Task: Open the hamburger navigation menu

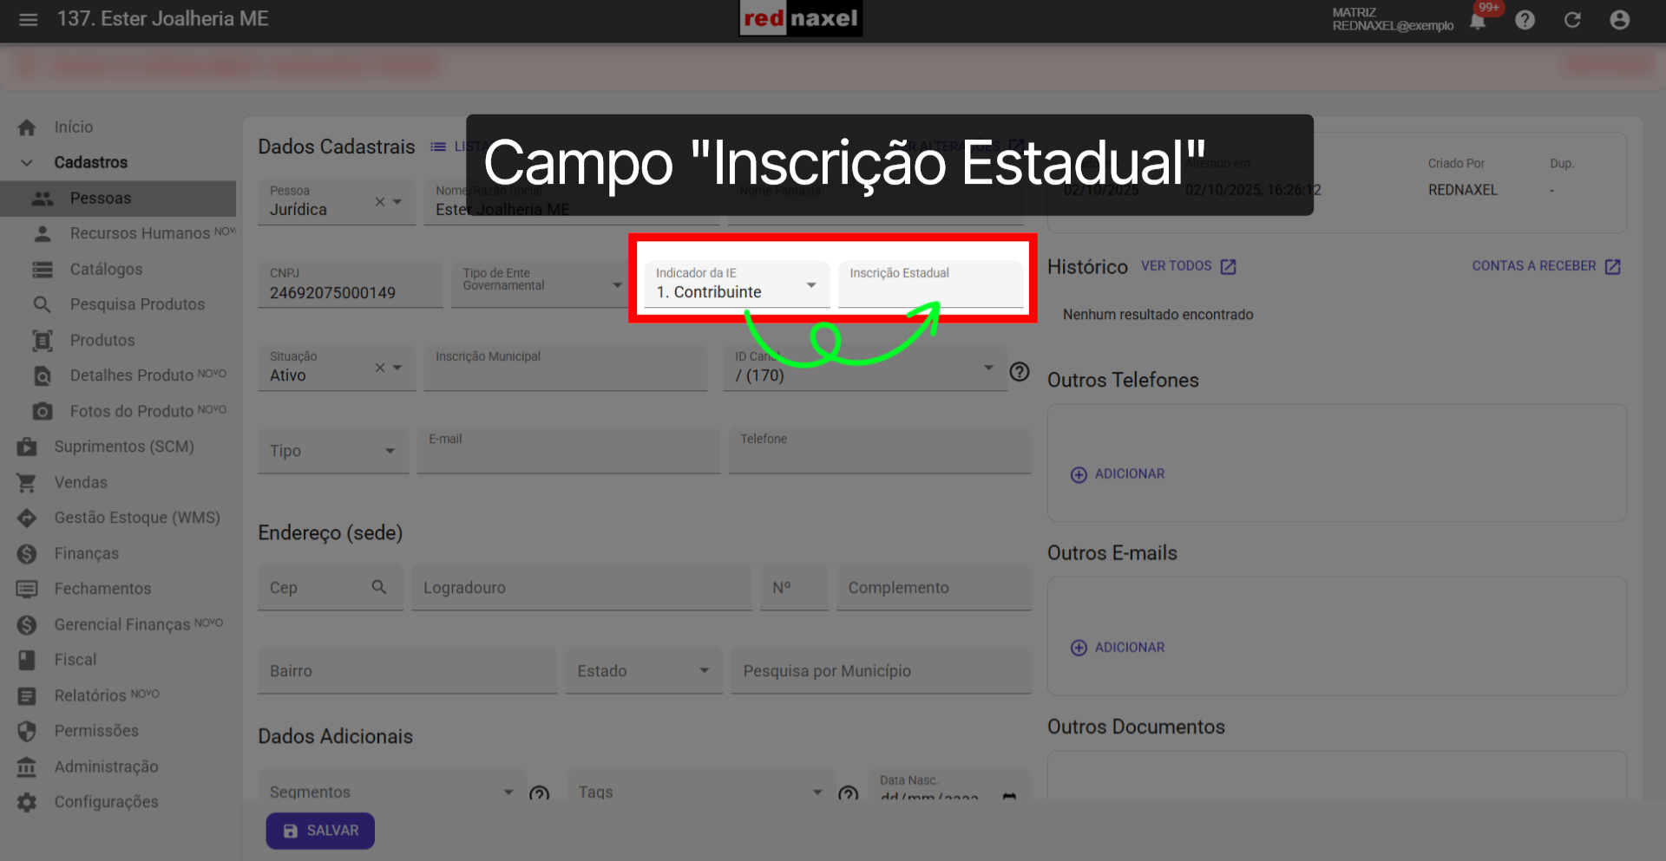Action: 28,19
